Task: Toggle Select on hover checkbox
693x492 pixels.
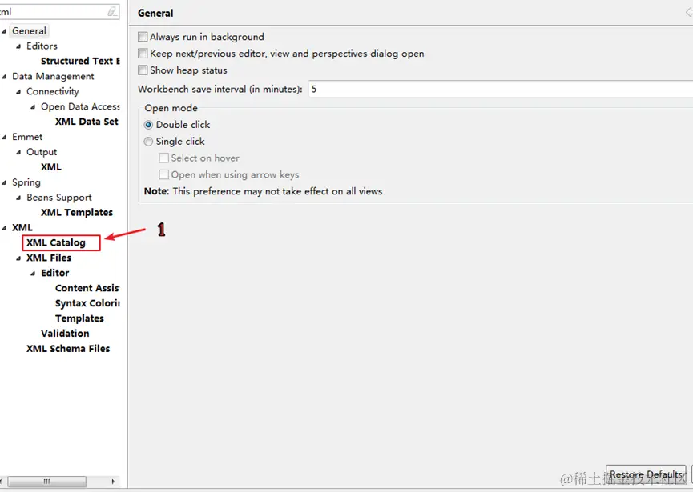Action: 164,158
